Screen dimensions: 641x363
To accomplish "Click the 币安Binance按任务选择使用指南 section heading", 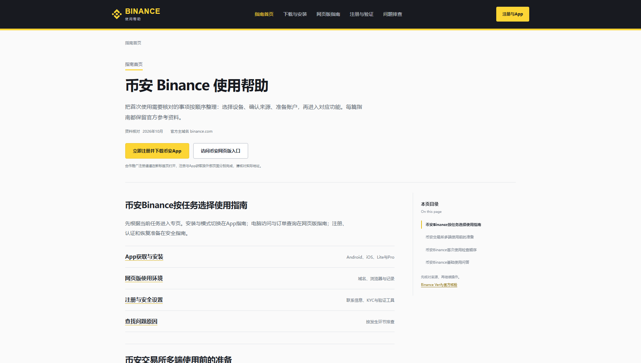I will pos(186,205).
